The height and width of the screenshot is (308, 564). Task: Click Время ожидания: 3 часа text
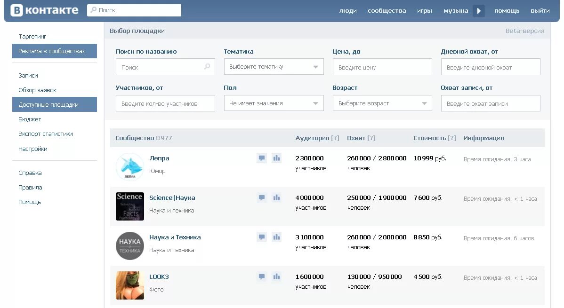coord(497,159)
